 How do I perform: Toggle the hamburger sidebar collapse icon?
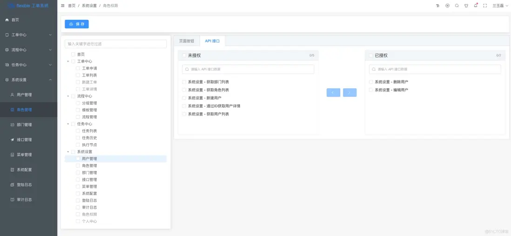click(x=62, y=6)
